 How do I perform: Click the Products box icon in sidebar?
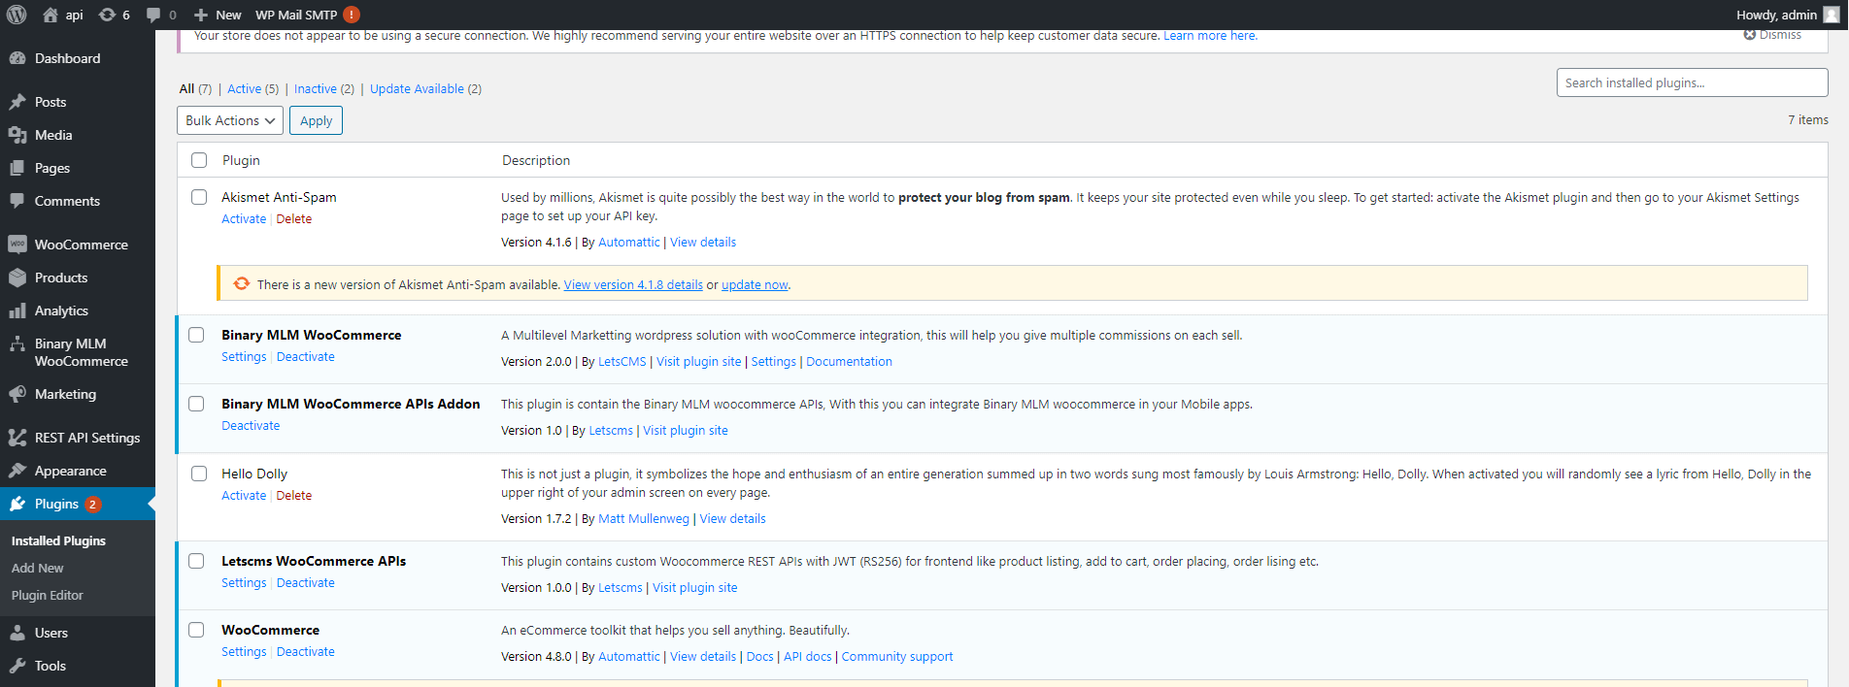coord(17,278)
